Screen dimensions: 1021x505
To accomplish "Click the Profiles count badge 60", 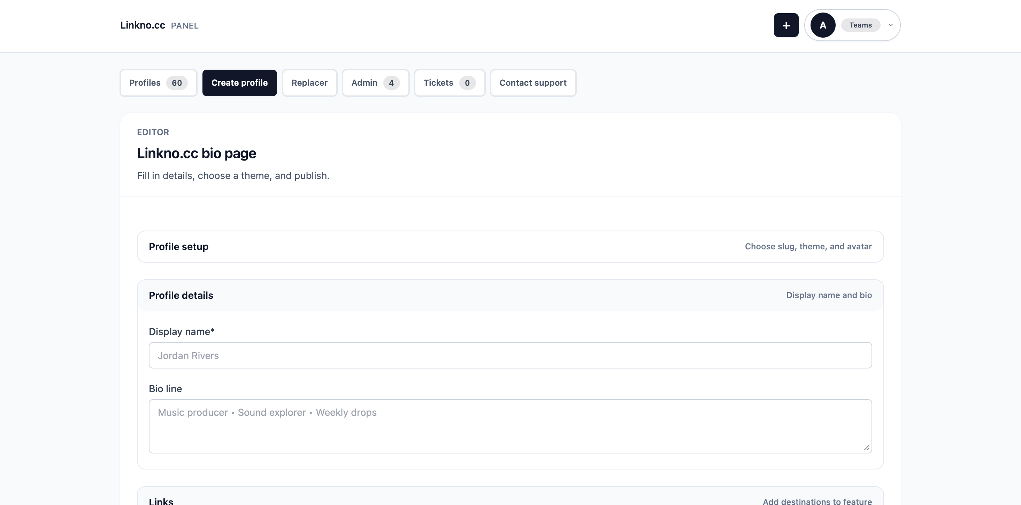I will [x=177, y=83].
